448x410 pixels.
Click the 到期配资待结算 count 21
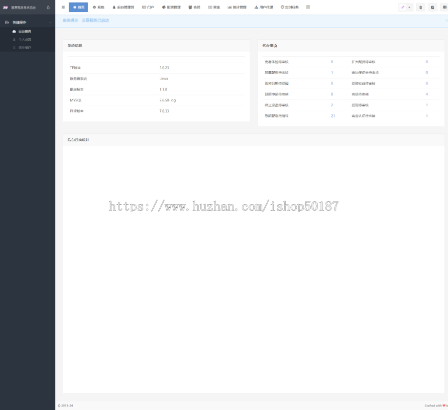pyautogui.click(x=333, y=116)
